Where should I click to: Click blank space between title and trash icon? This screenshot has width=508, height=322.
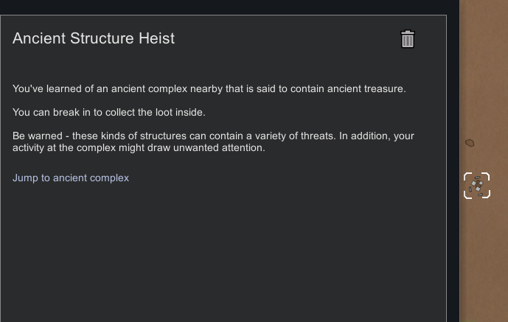pos(288,39)
